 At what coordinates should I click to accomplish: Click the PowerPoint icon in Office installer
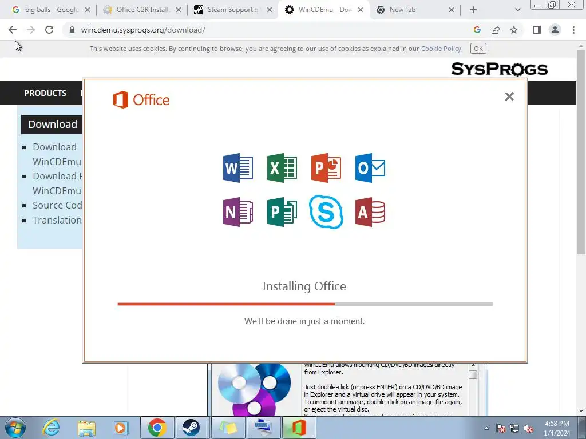pyautogui.click(x=326, y=168)
